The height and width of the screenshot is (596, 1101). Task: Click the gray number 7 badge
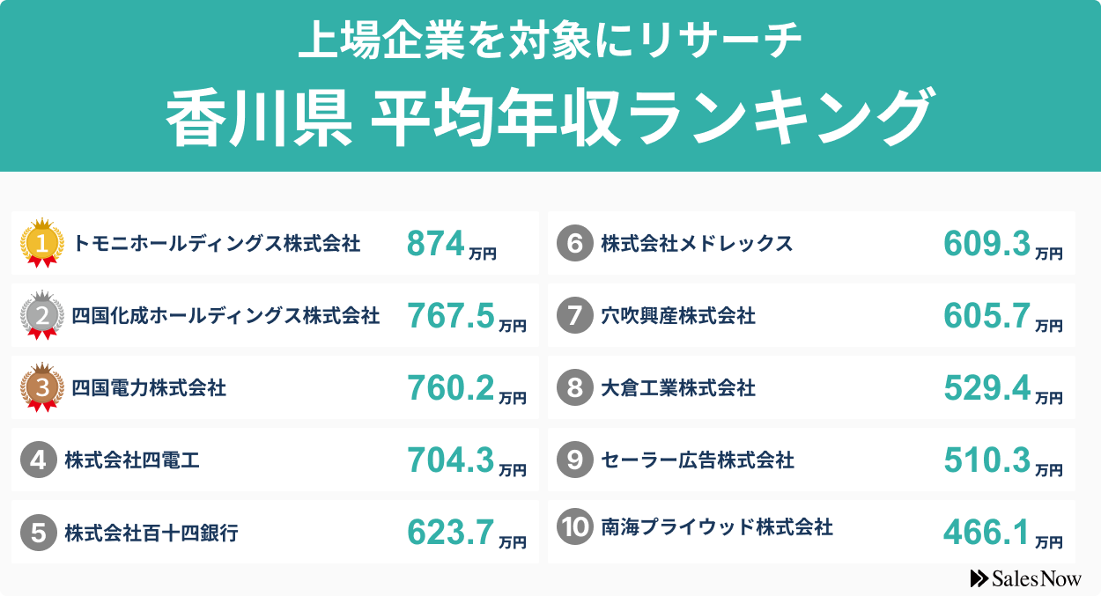pyautogui.click(x=574, y=315)
